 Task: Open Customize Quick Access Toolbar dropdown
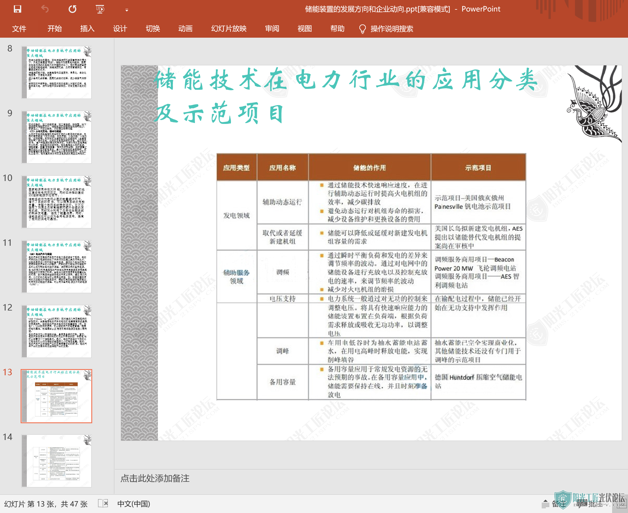pos(127,10)
